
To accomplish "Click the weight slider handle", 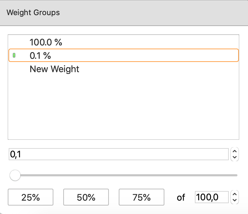I will pos(15,175).
